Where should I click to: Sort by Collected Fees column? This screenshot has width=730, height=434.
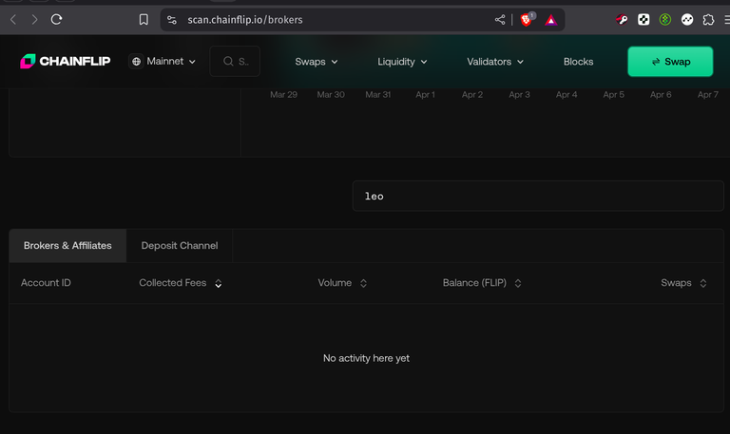181,283
